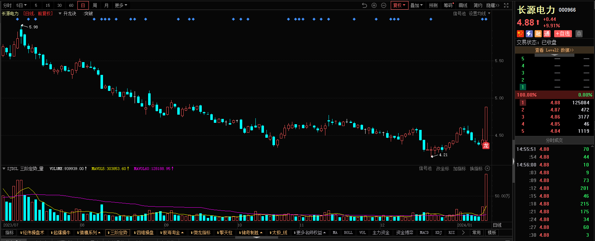Open 起爆擒牛 indicator
The width and height of the screenshot is (595, 241).
(61, 232)
